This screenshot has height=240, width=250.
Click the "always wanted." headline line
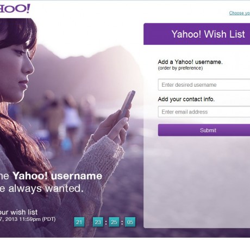pos(46,189)
